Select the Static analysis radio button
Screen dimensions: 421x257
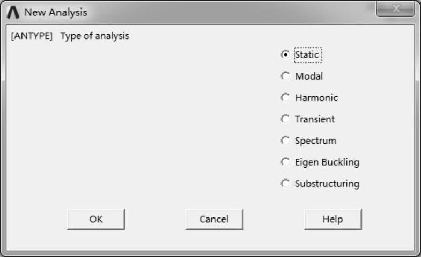(285, 54)
